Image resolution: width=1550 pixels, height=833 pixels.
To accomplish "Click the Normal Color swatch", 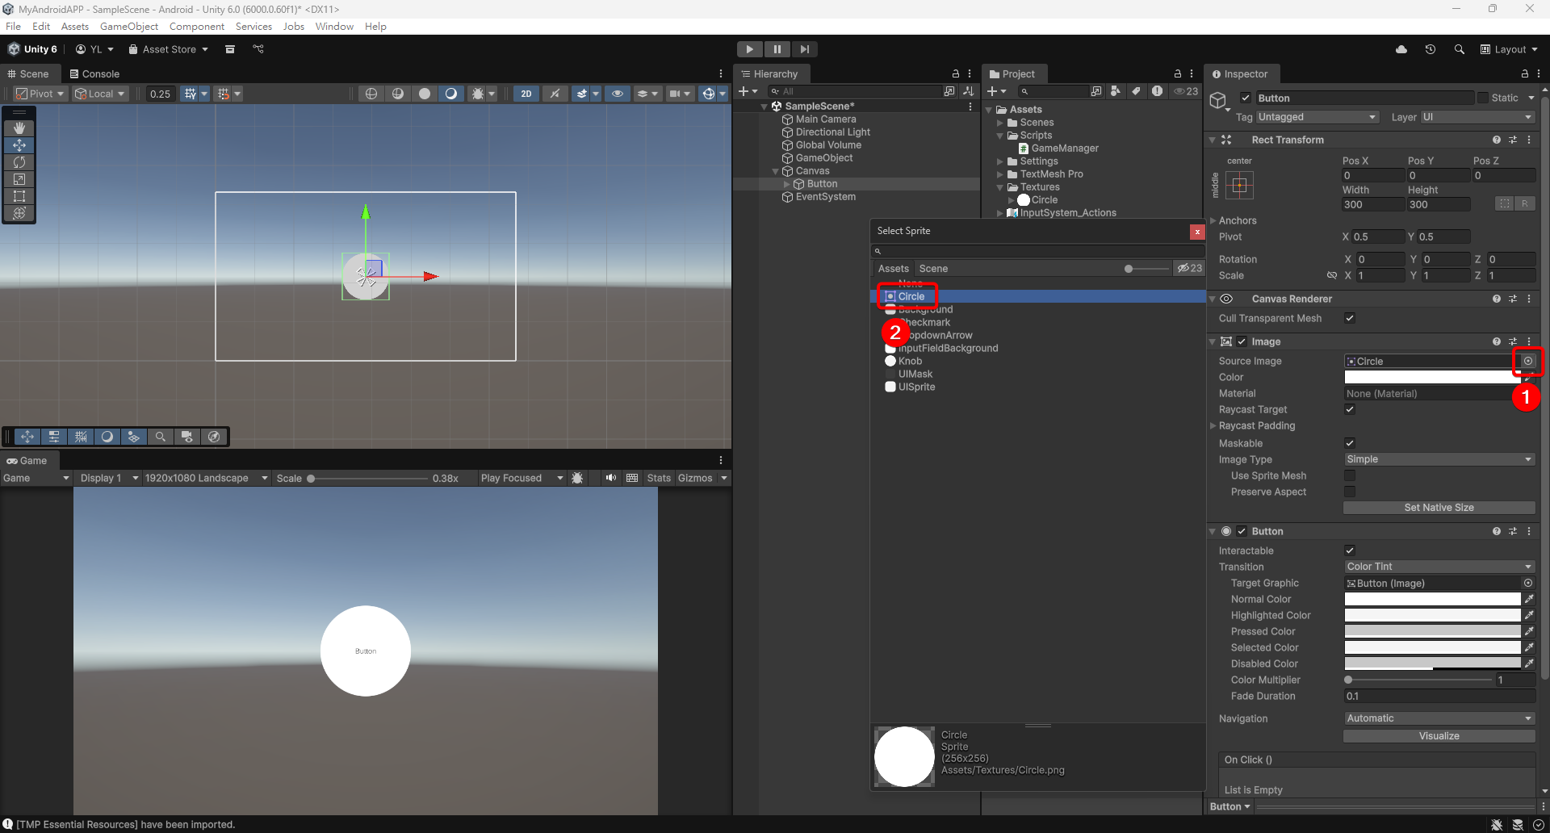I will coord(1431,599).
